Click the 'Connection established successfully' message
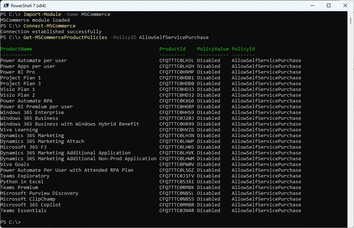Viewport: 354px width, 228px height. pos(51,31)
